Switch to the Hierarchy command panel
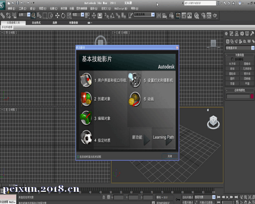This screenshot has width=255, height=204. tap(237, 34)
